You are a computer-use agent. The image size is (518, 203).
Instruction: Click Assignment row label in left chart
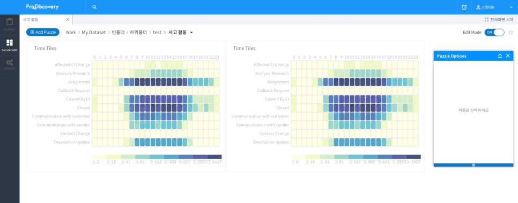79,82
